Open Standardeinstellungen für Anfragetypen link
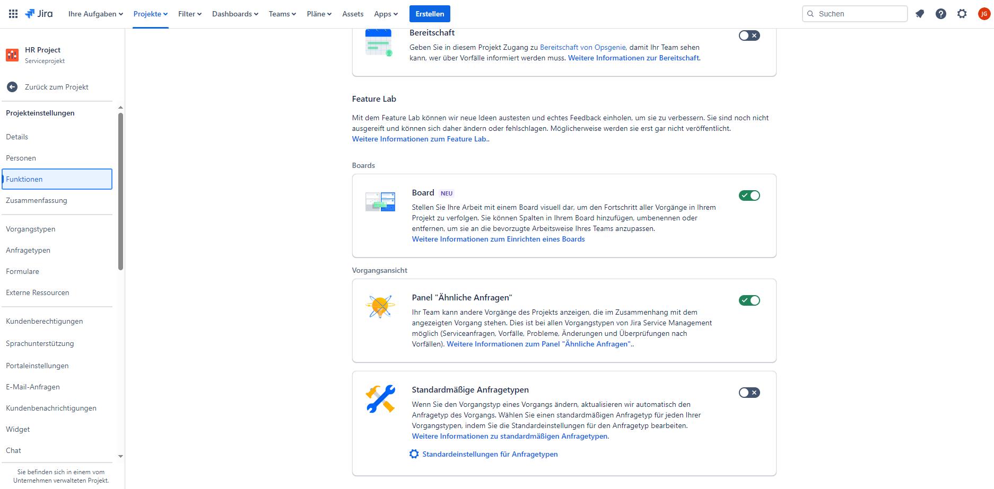Screen dimensions: 994x489 tap(490, 454)
